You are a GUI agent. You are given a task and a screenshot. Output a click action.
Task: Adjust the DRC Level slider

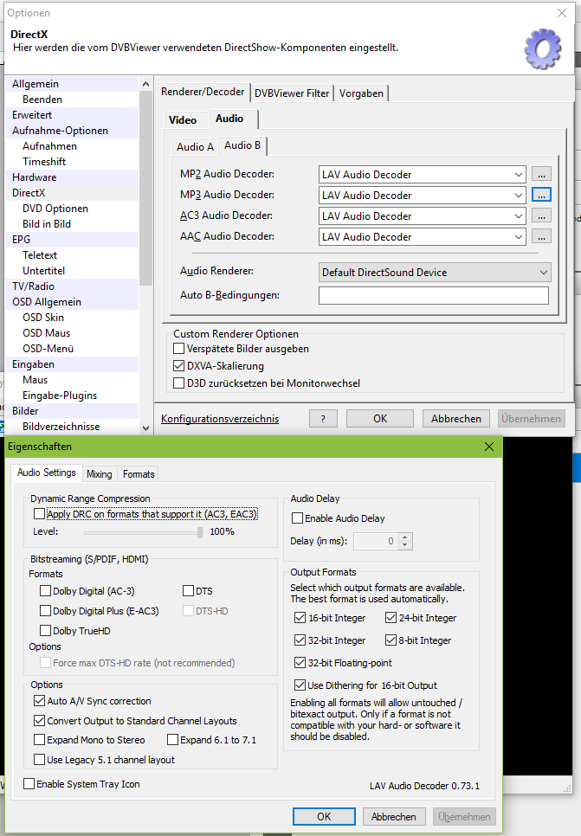pos(200,532)
